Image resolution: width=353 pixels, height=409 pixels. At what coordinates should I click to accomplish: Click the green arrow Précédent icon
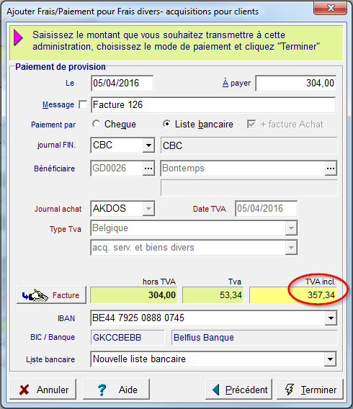(216, 390)
